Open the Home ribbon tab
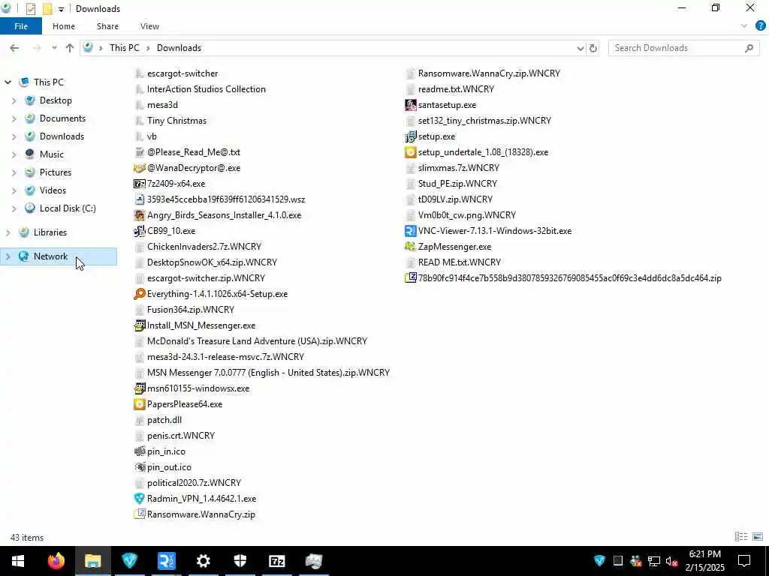The image size is (769, 576). point(64,26)
